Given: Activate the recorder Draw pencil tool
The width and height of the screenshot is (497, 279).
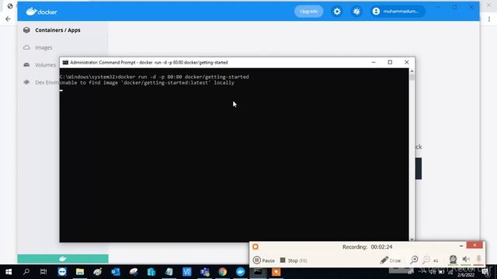Looking at the screenshot, I should 391,260.
